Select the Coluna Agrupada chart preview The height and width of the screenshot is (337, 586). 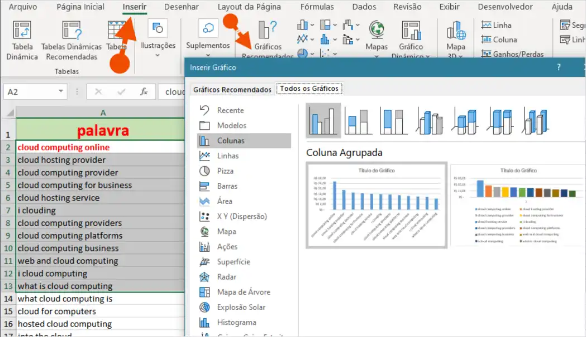376,205
